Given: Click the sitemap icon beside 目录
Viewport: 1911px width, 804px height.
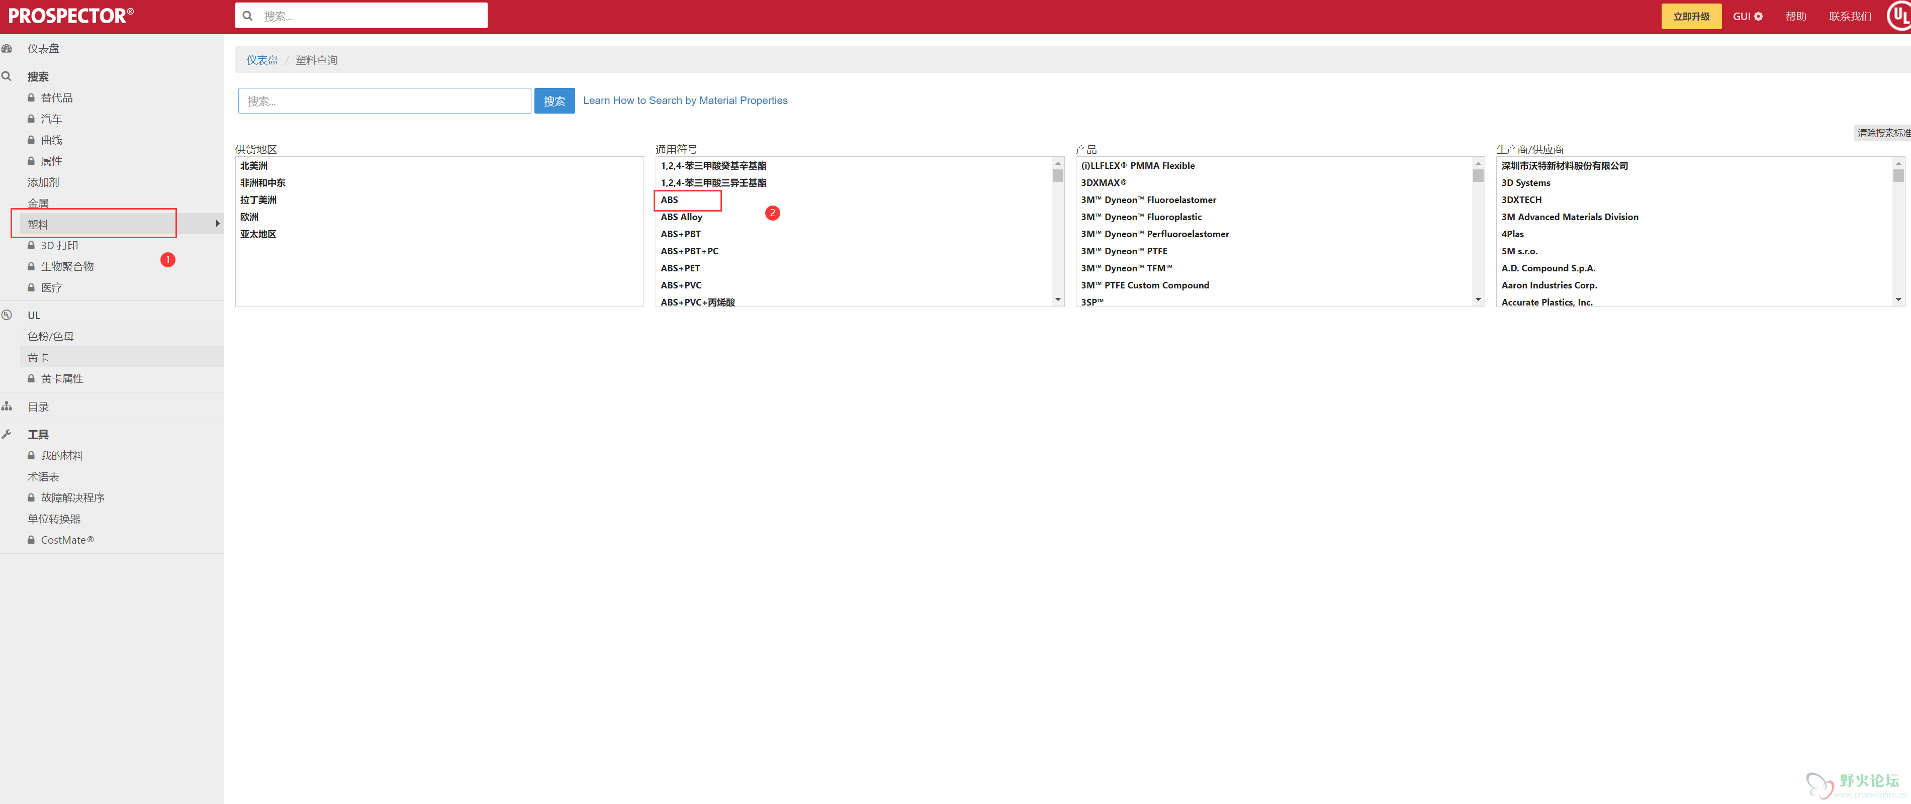Looking at the screenshot, I should click(8, 407).
